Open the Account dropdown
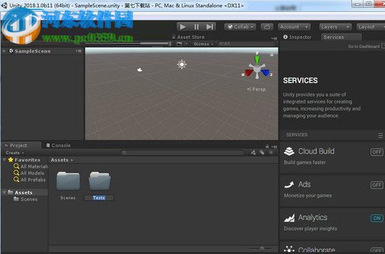 click(294, 27)
